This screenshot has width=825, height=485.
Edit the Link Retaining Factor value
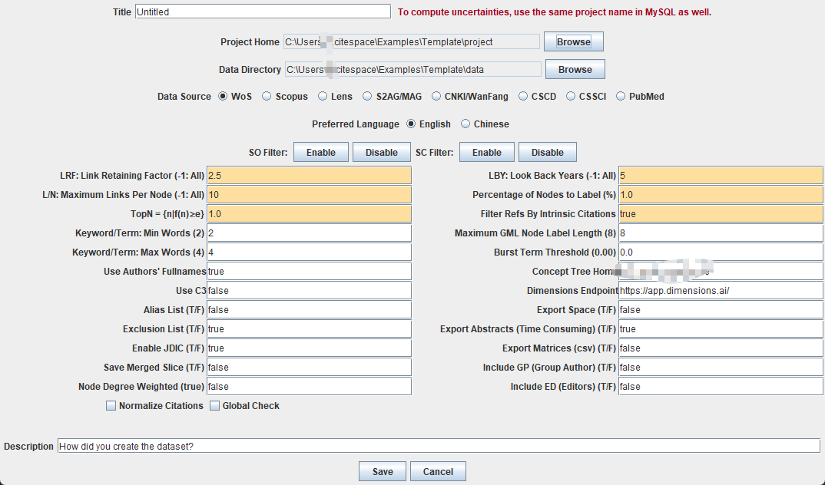(x=309, y=176)
